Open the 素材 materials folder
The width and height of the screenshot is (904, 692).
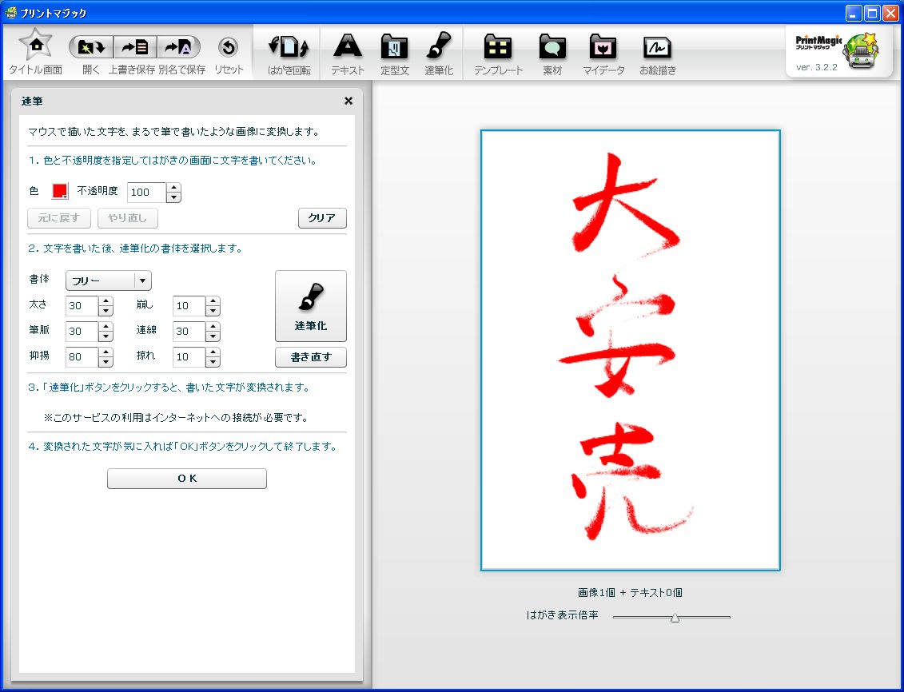552,48
